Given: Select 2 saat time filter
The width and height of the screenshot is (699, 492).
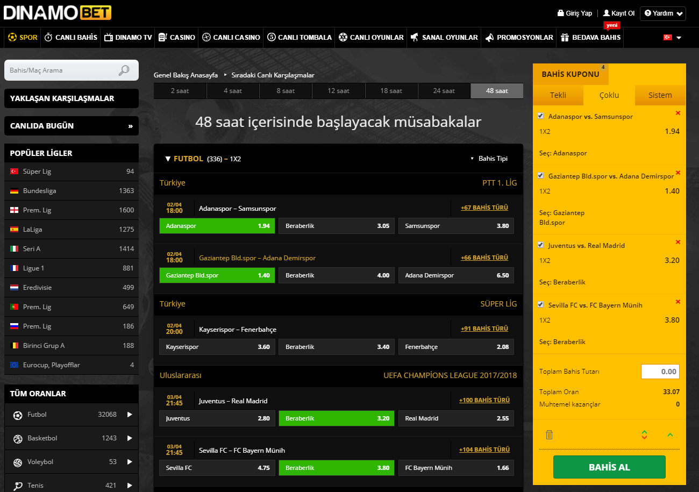Looking at the screenshot, I should pyautogui.click(x=180, y=91).
